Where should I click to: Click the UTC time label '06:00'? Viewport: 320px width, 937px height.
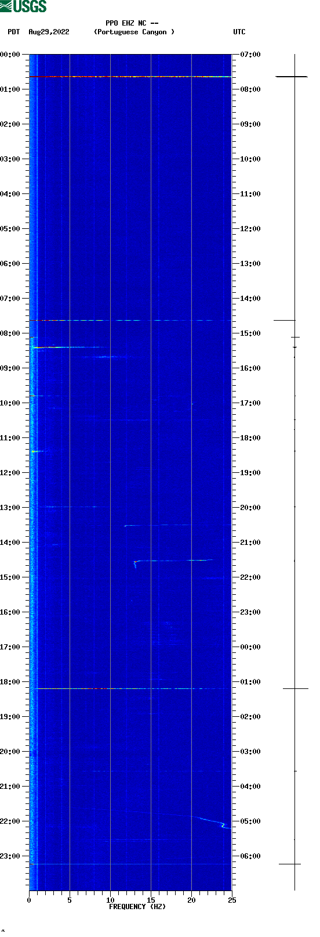[x=250, y=856]
